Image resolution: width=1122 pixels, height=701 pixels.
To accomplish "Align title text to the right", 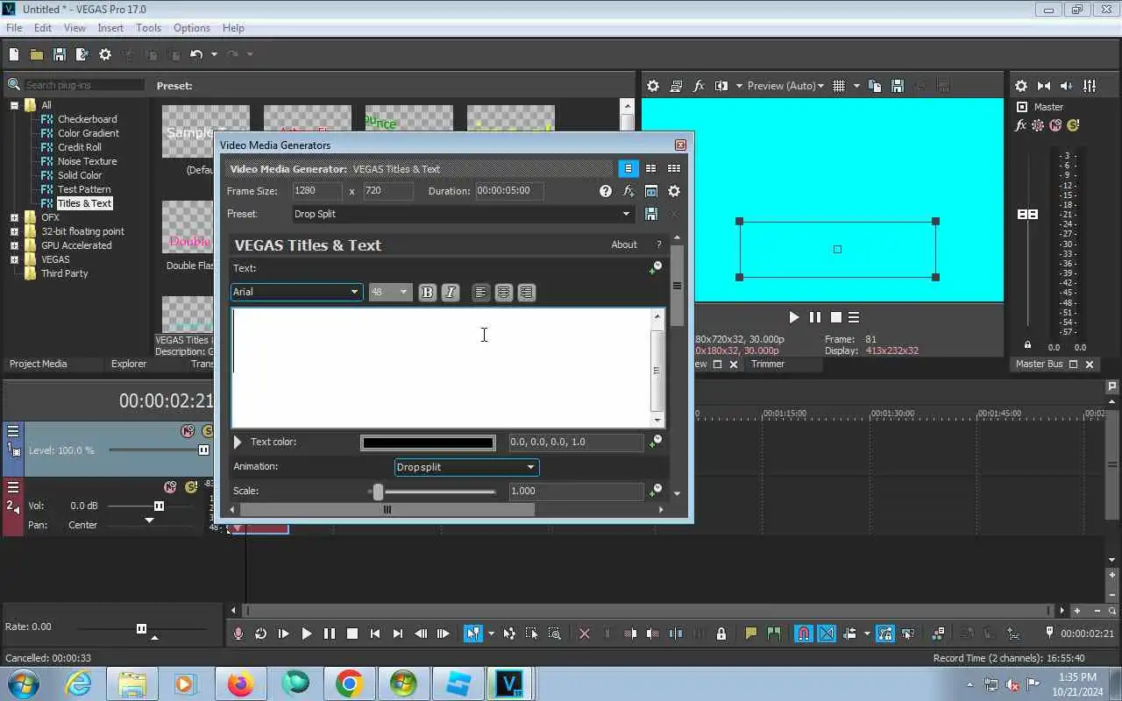I will (526, 293).
